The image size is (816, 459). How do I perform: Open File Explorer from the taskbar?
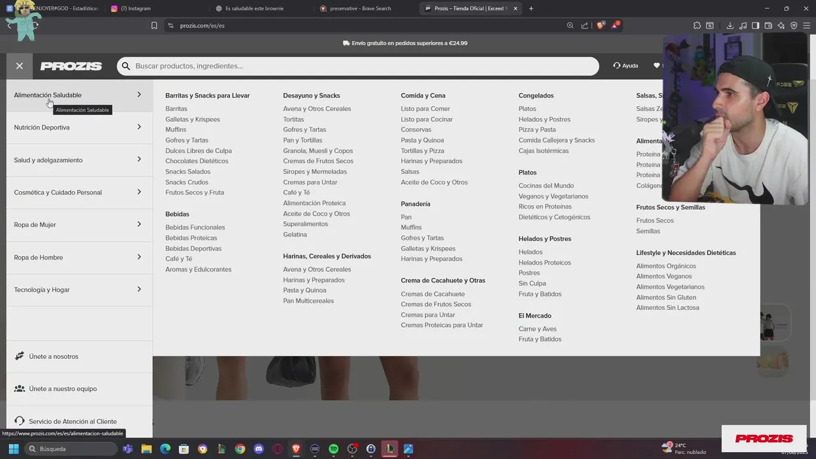coord(147,449)
